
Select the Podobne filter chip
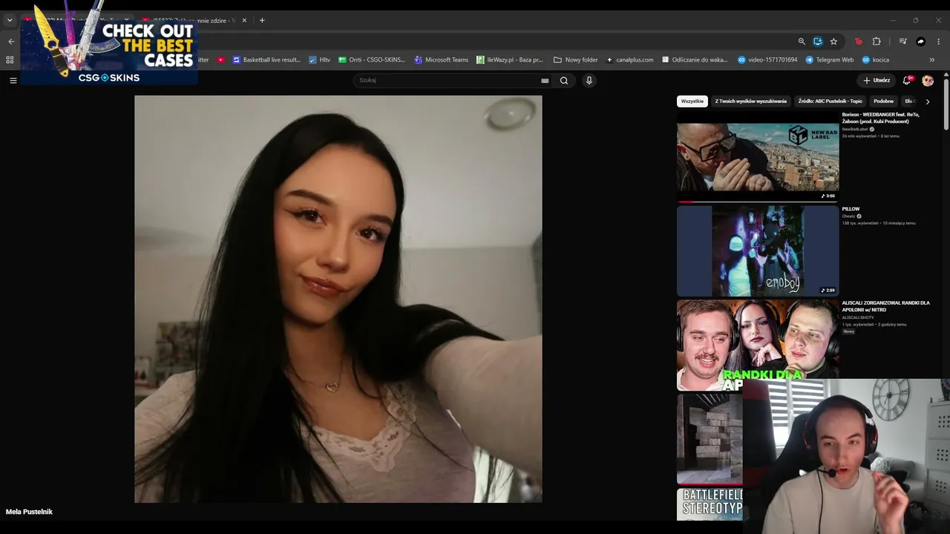point(883,102)
